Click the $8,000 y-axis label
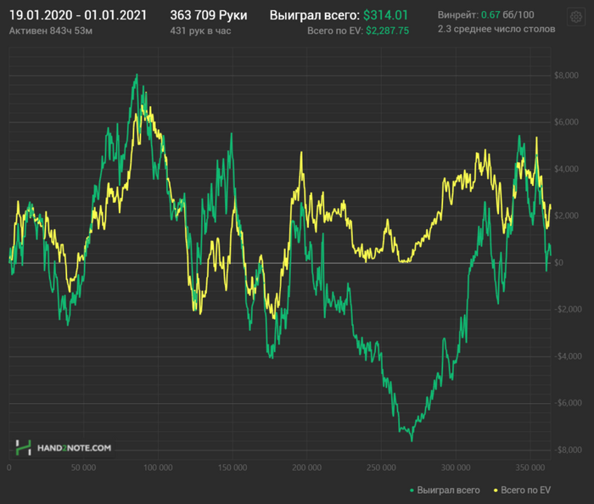 (x=566, y=76)
